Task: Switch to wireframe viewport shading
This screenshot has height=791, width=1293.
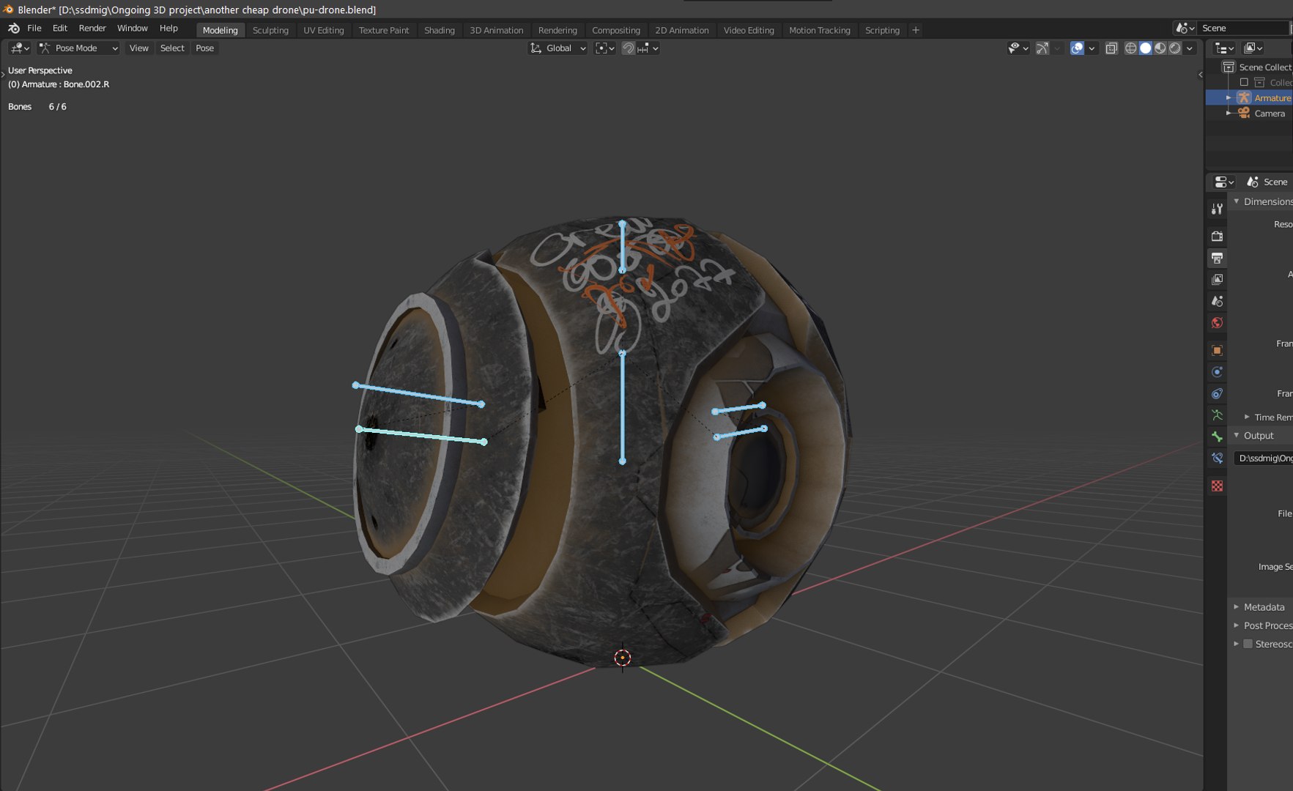Action: [x=1130, y=48]
